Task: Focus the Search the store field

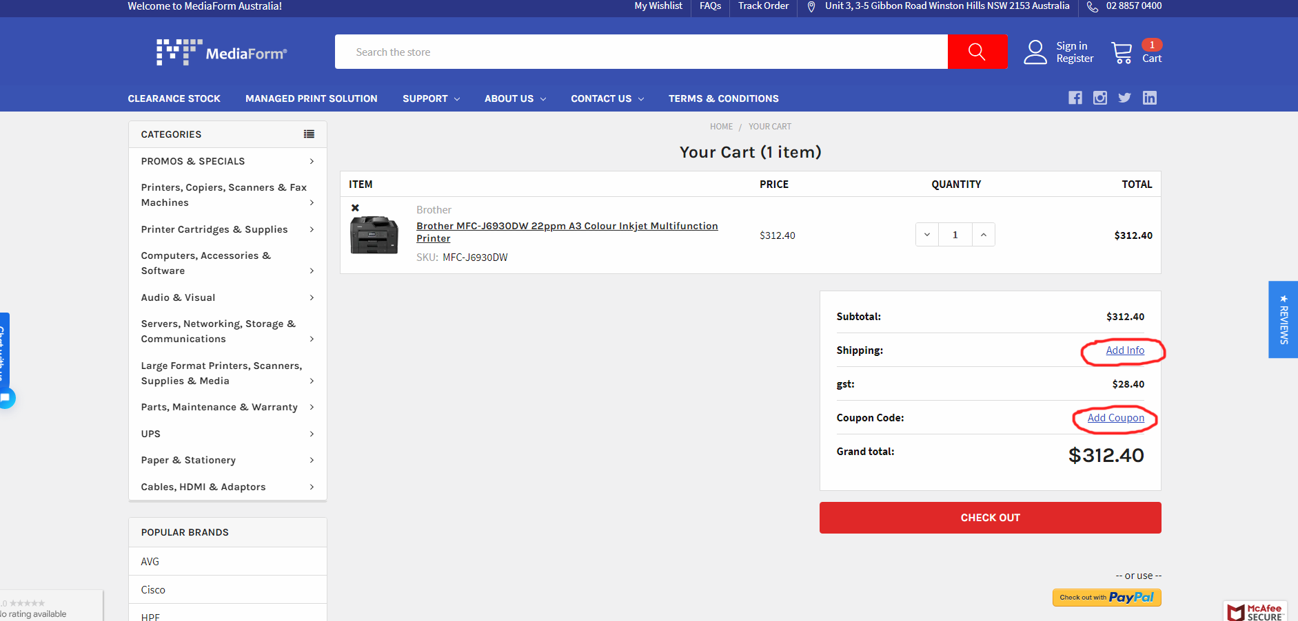Action: [641, 52]
